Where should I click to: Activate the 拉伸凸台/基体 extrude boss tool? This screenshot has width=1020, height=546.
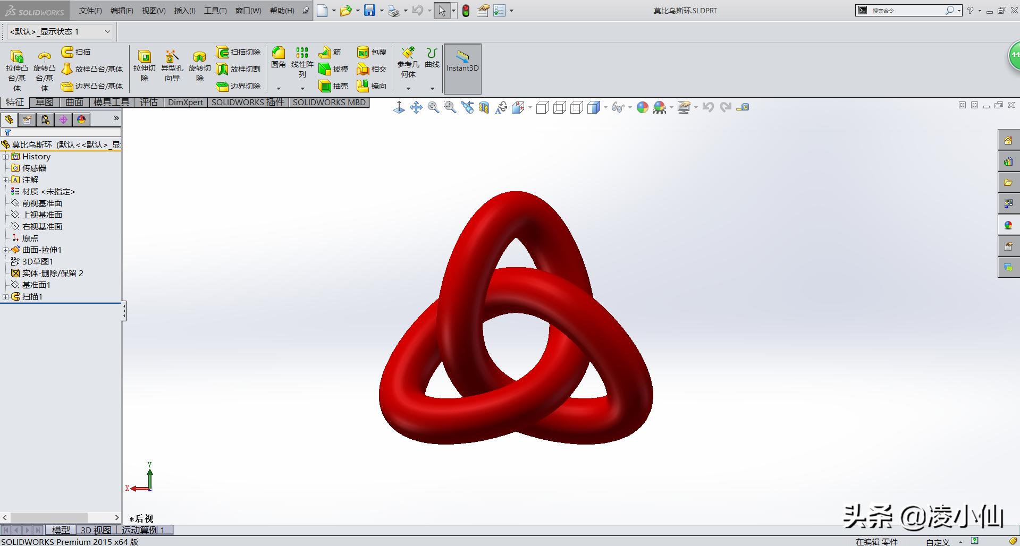tap(16, 66)
